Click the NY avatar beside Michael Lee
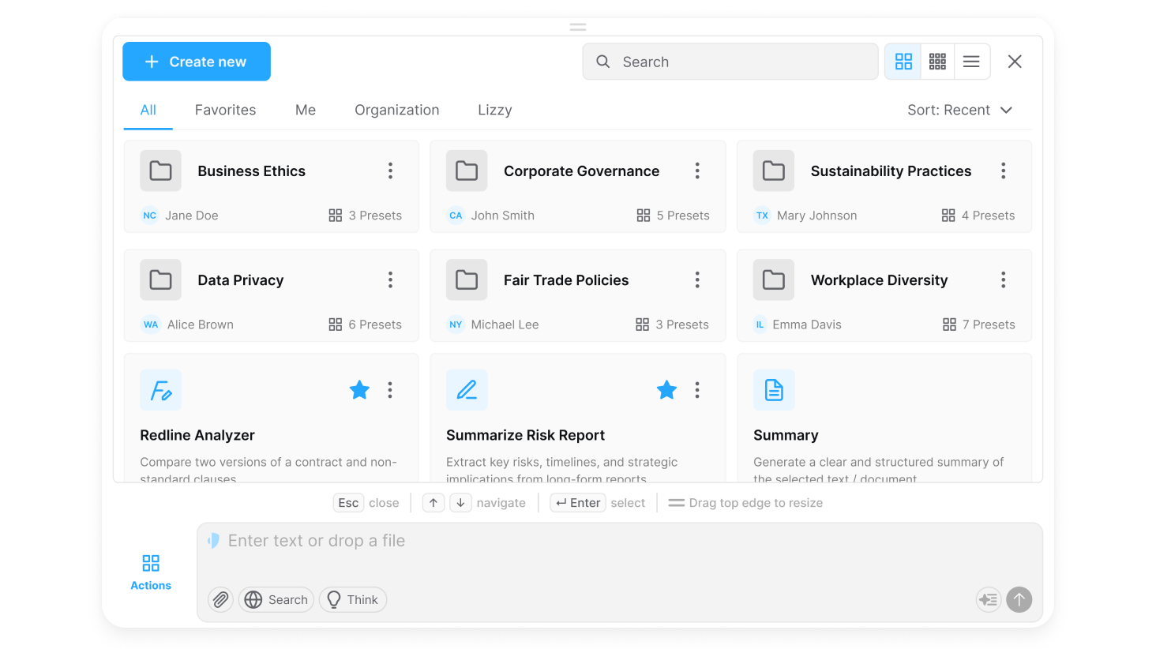 pyautogui.click(x=456, y=324)
